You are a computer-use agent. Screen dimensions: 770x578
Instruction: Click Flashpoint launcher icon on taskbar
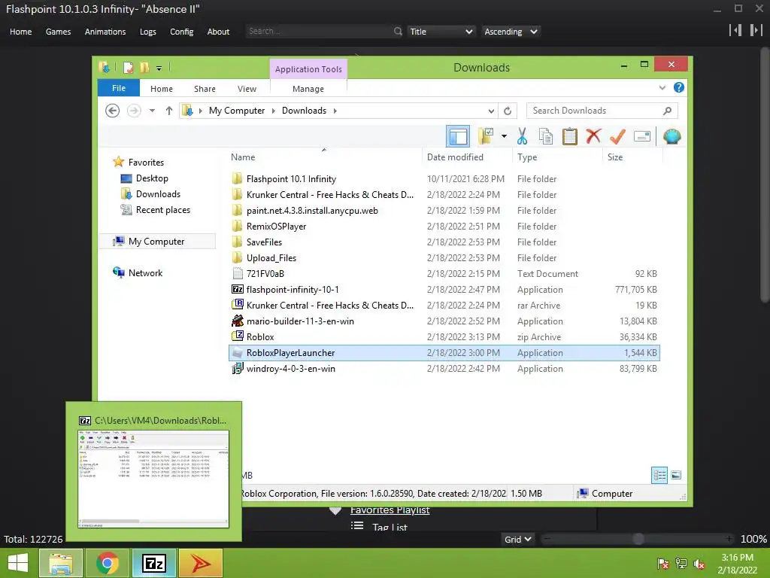(200, 563)
